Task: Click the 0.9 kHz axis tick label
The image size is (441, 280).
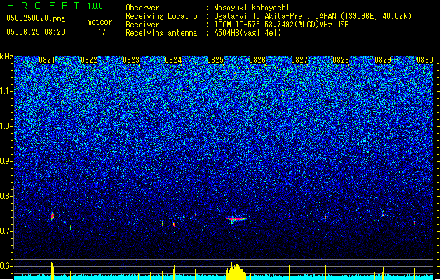Action: 6,161
